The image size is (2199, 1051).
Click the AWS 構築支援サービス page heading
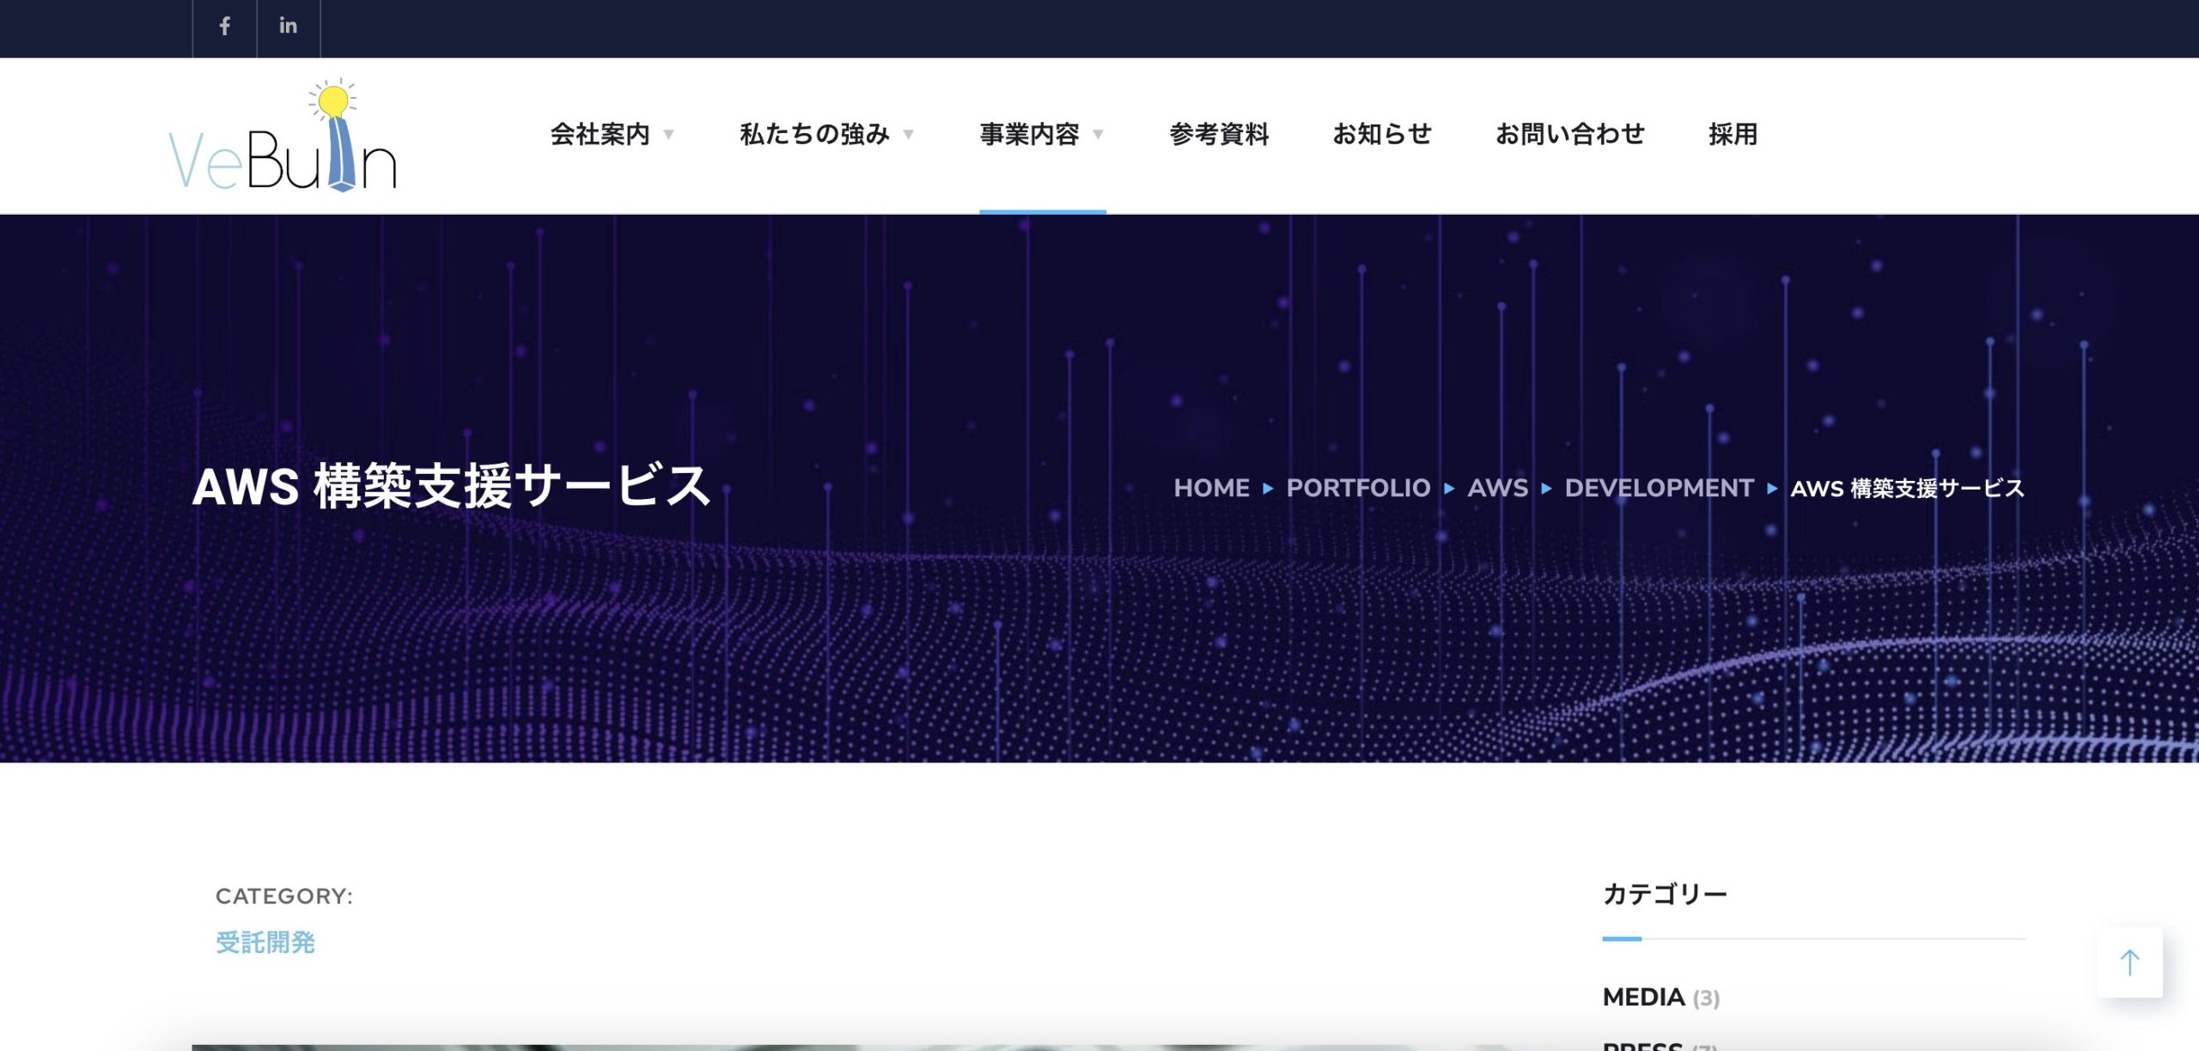[x=452, y=486]
